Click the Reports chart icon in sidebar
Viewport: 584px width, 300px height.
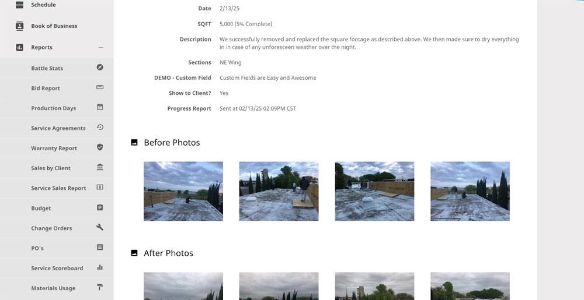click(x=19, y=47)
